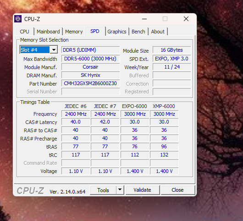Image resolution: width=243 pixels, height=221 pixels.
Task: Click the Tools button
Action: click(x=103, y=190)
